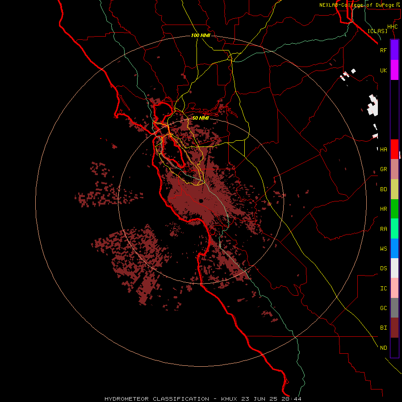Click the 50 NMI range ring label

pyautogui.click(x=201, y=118)
